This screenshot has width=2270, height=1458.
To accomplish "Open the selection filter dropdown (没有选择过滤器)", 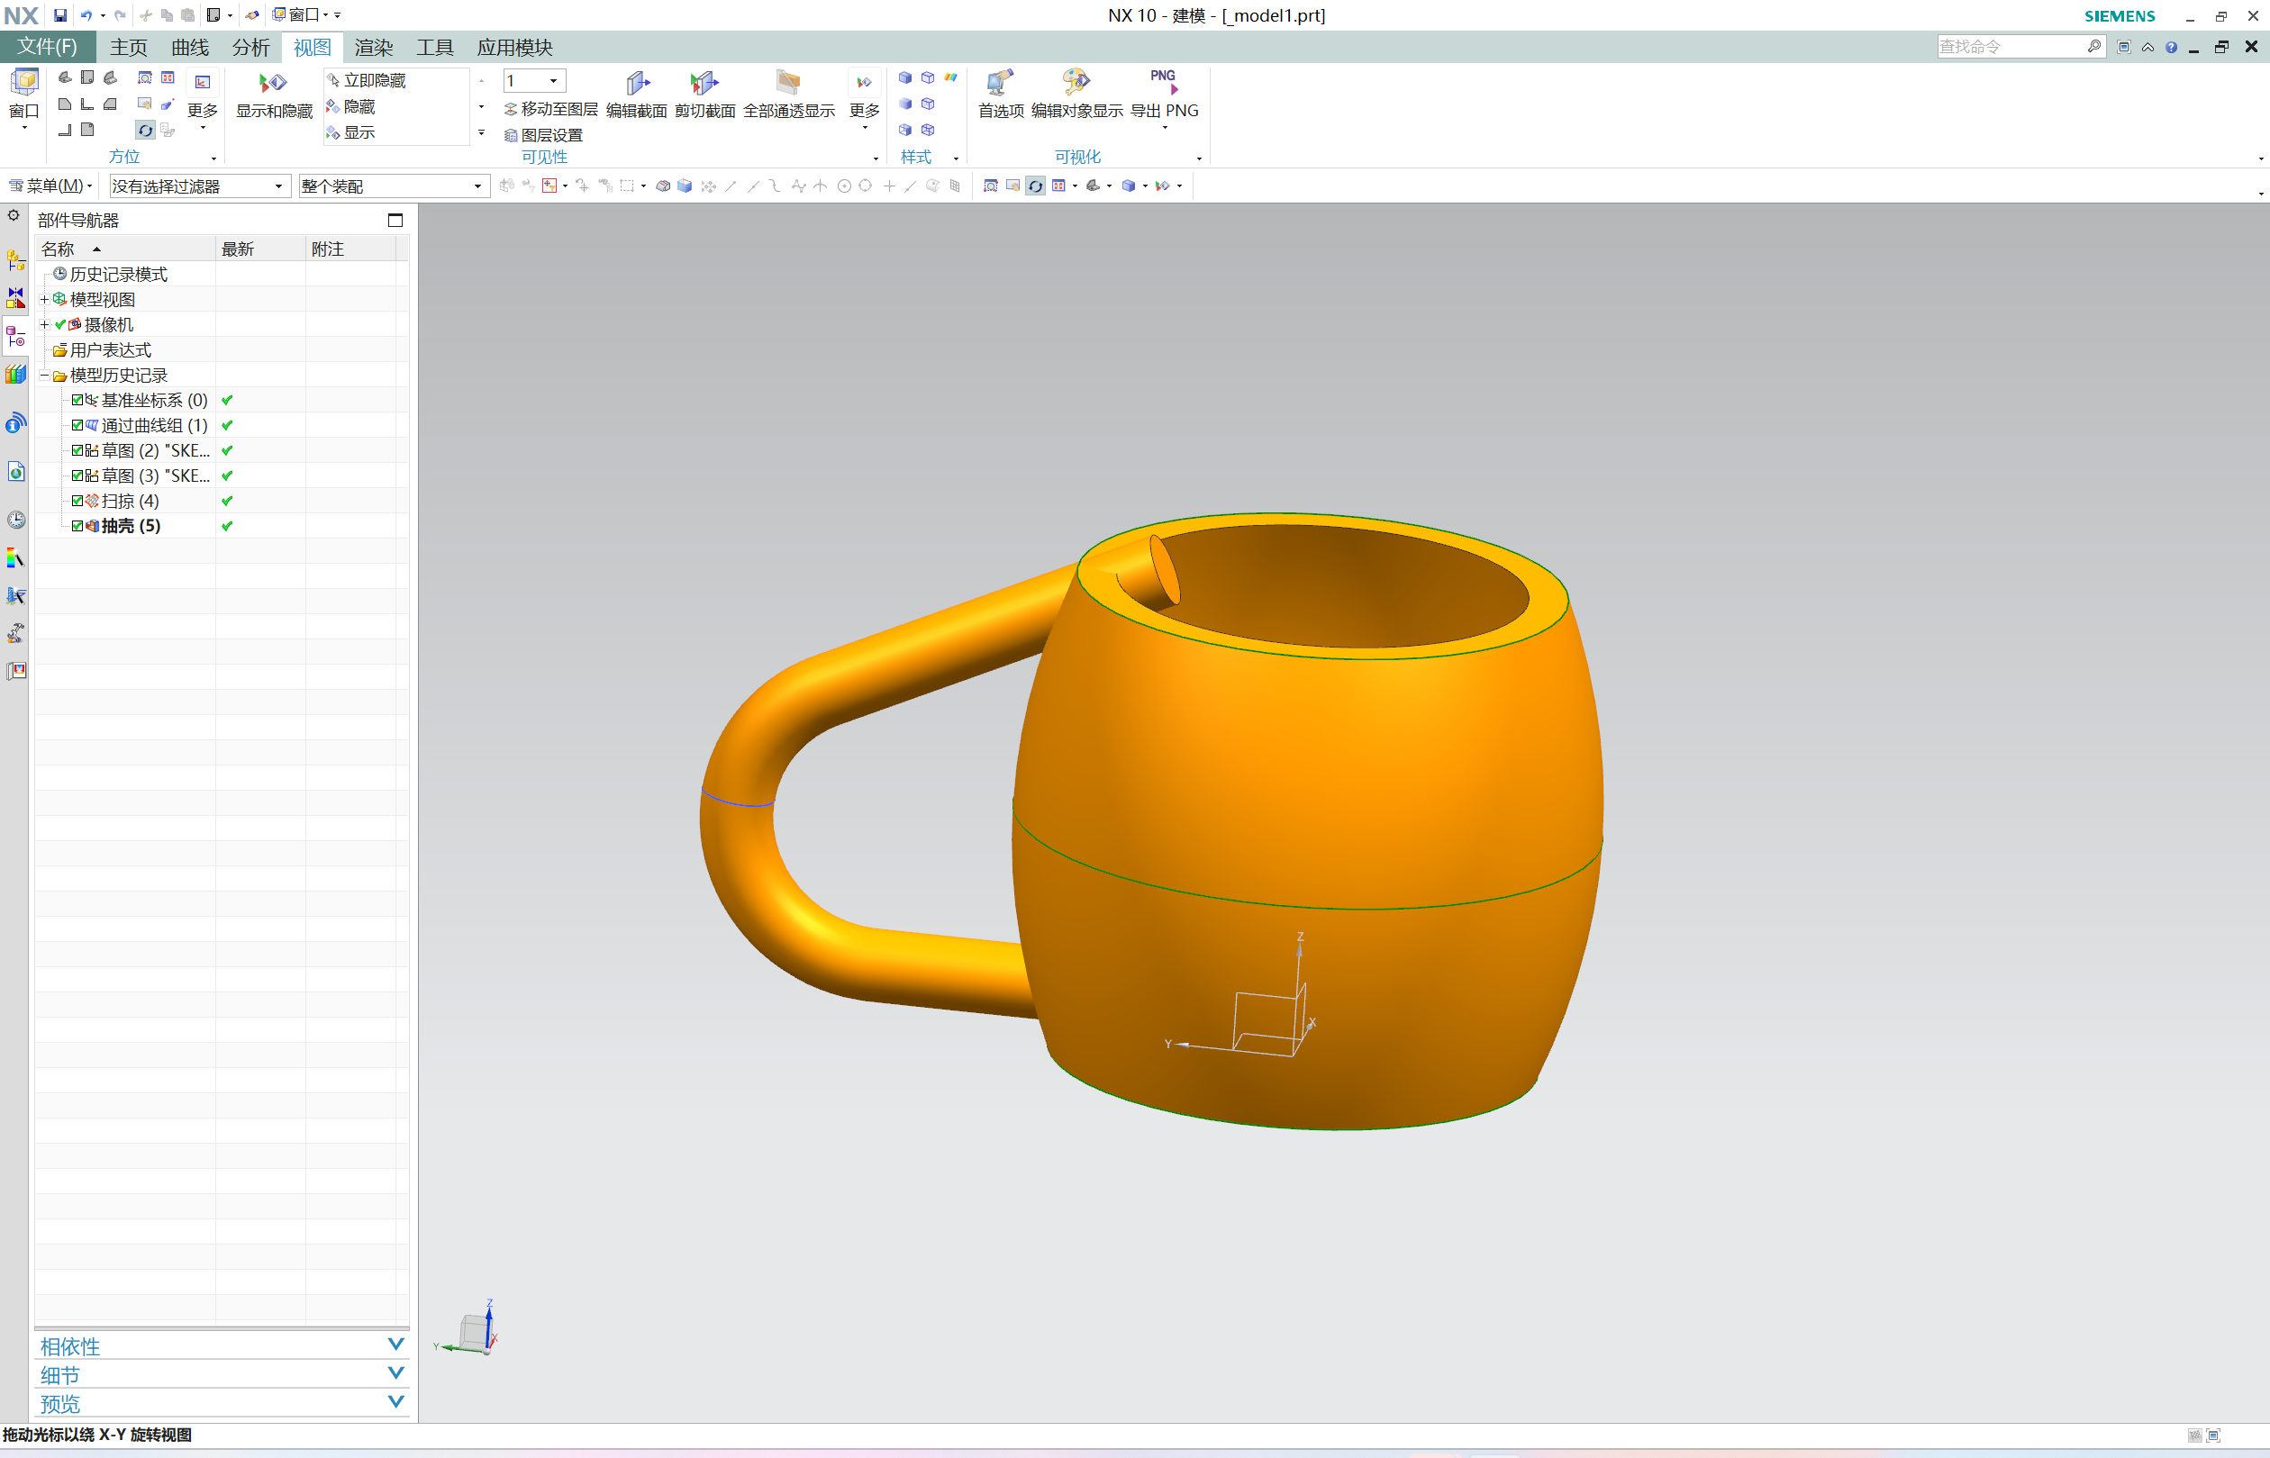I will [277, 186].
